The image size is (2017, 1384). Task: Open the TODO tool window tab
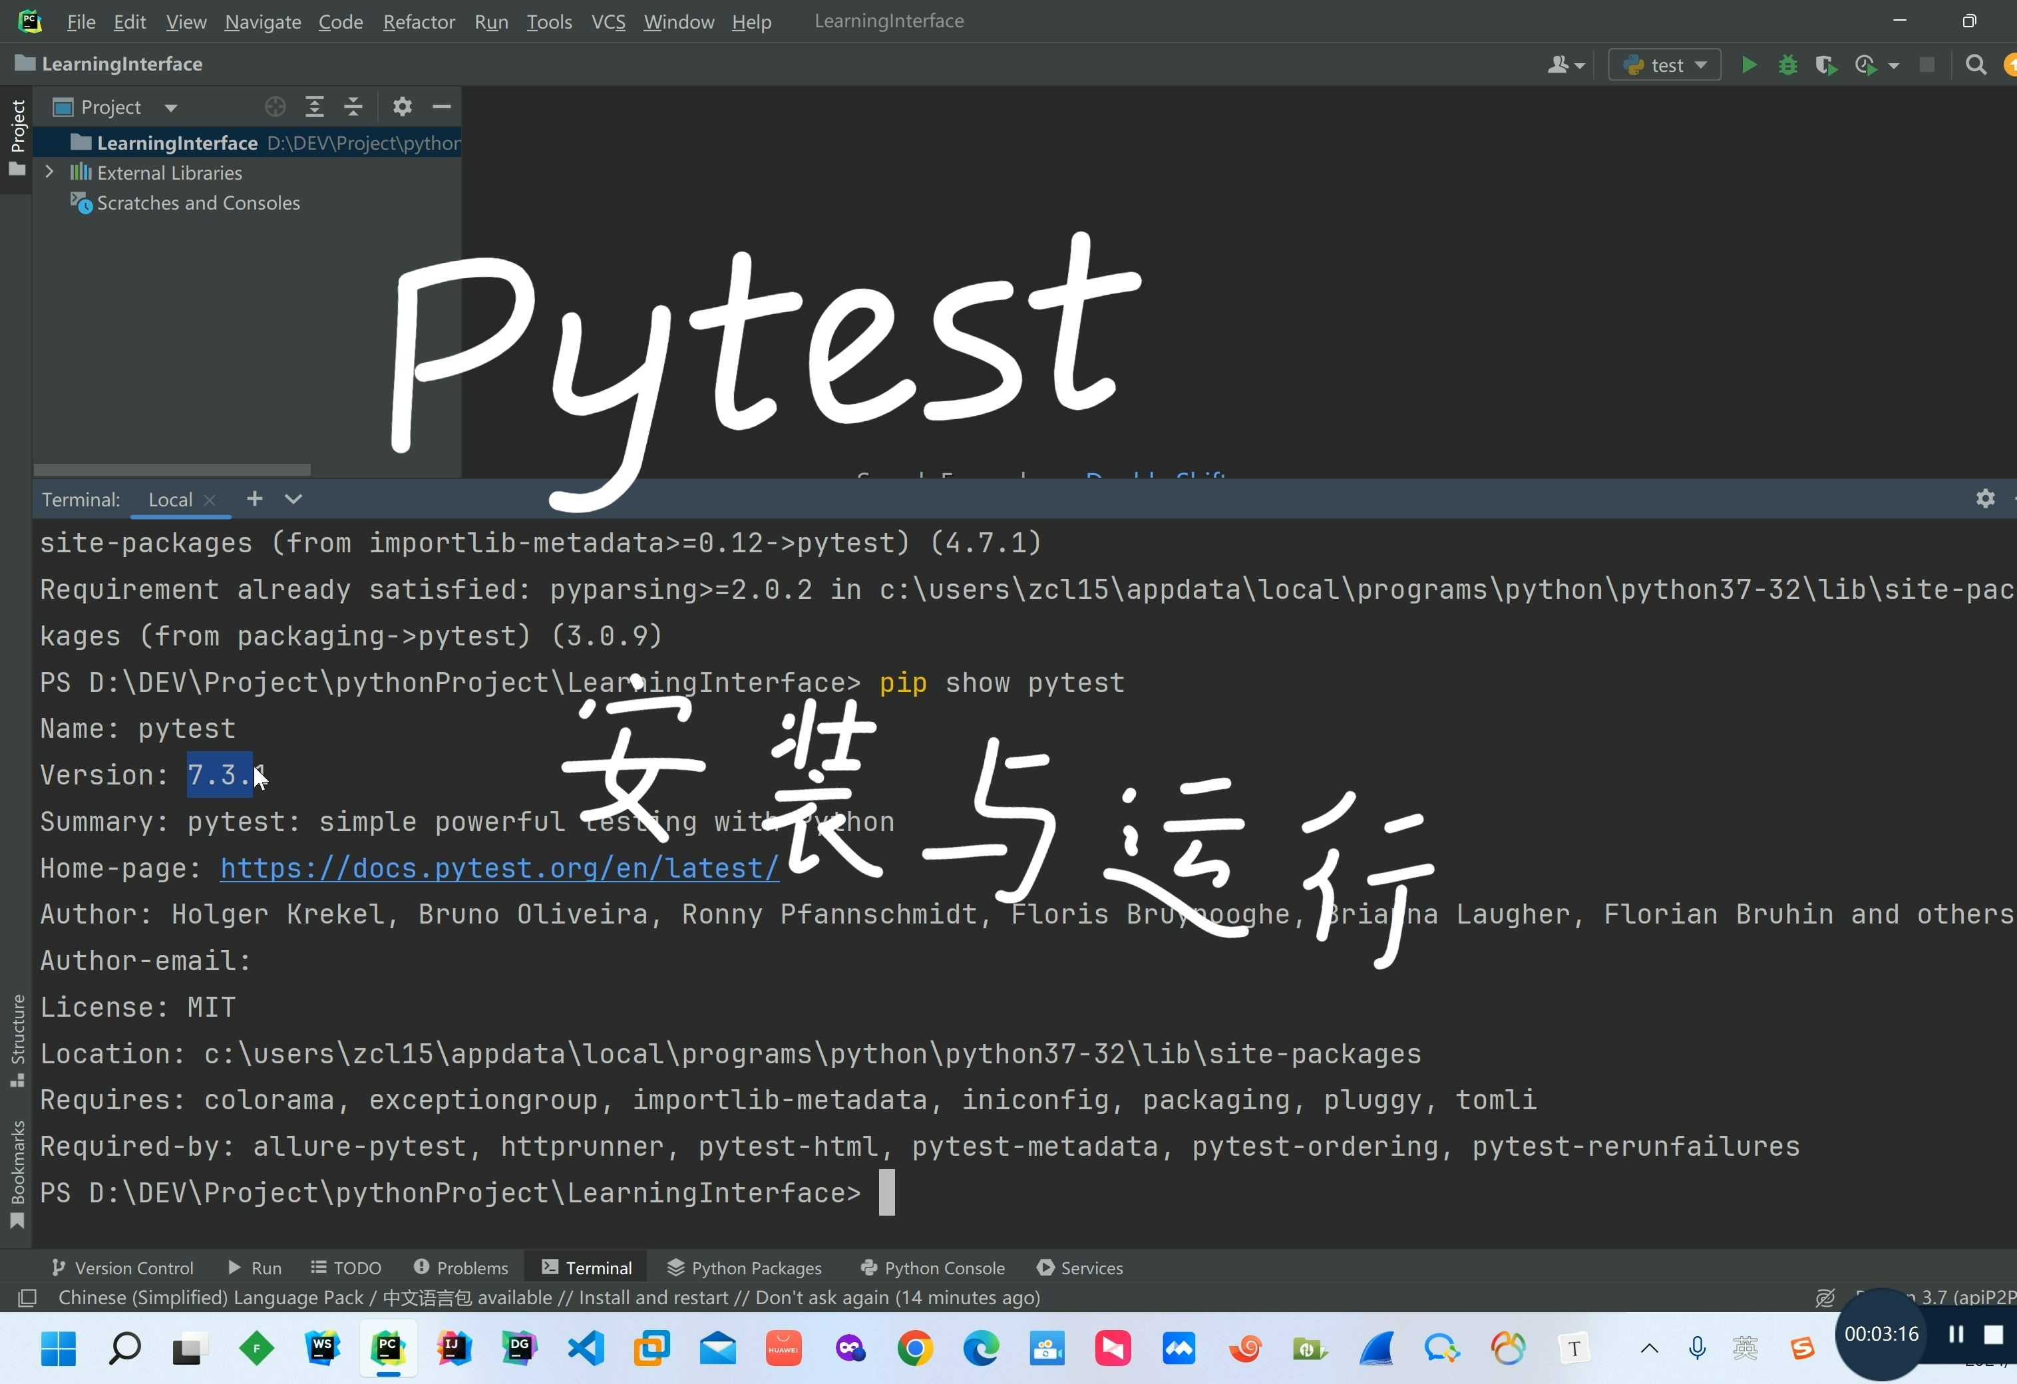pyautogui.click(x=346, y=1268)
